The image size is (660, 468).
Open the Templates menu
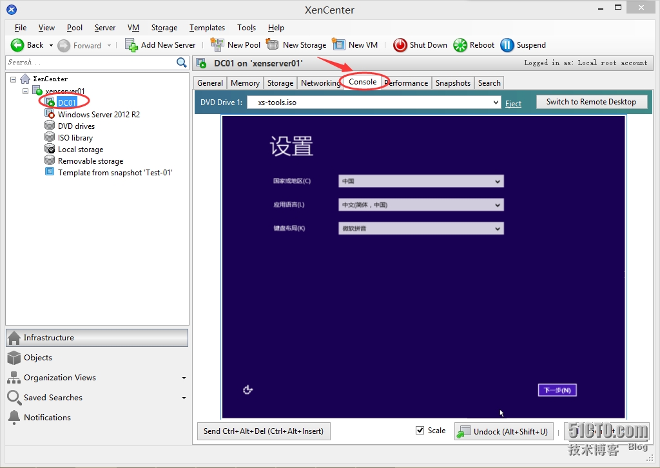tap(207, 28)
